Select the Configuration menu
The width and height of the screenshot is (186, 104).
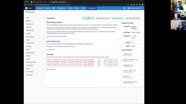click(92, 8)
